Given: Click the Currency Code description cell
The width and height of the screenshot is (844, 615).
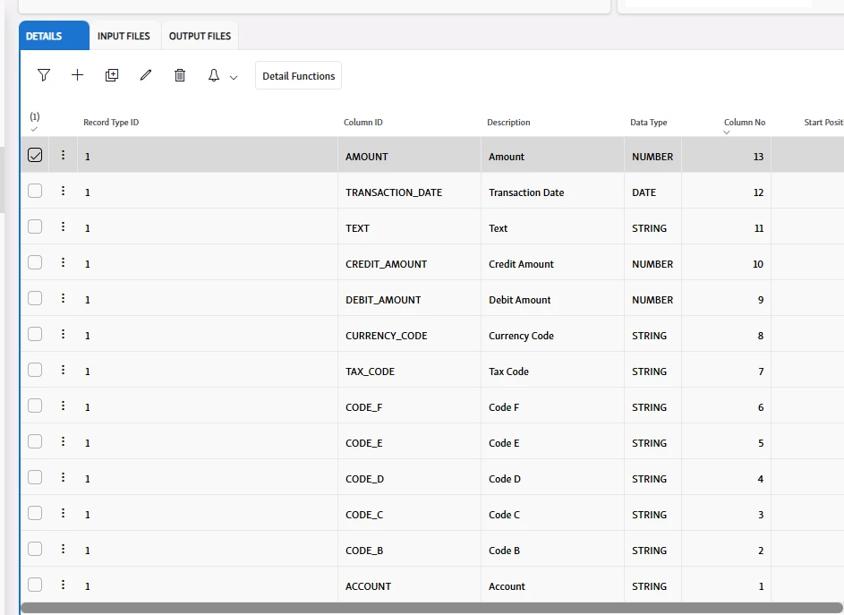Looking at the screenshot, I should [552, 334].
